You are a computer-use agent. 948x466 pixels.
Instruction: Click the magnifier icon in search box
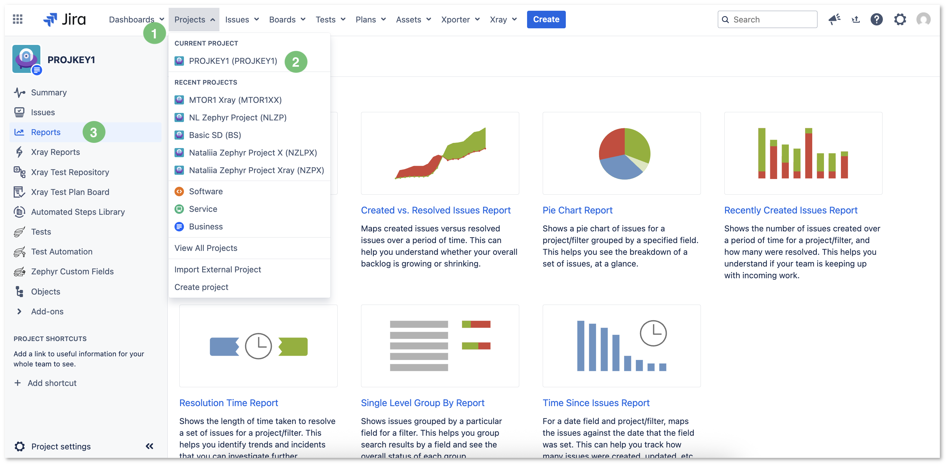coord(725,20)
